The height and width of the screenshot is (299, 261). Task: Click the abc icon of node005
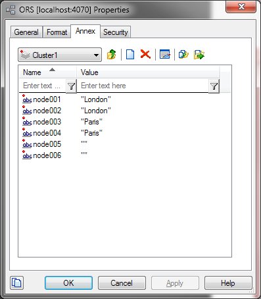pyautogui.click(x=27, y=144)
